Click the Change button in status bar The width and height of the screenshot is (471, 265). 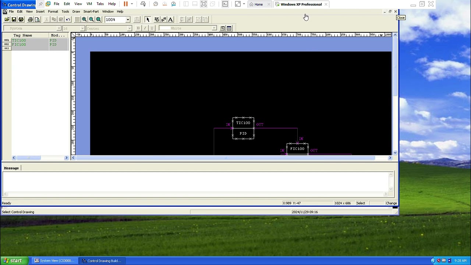tap(391, 203)
